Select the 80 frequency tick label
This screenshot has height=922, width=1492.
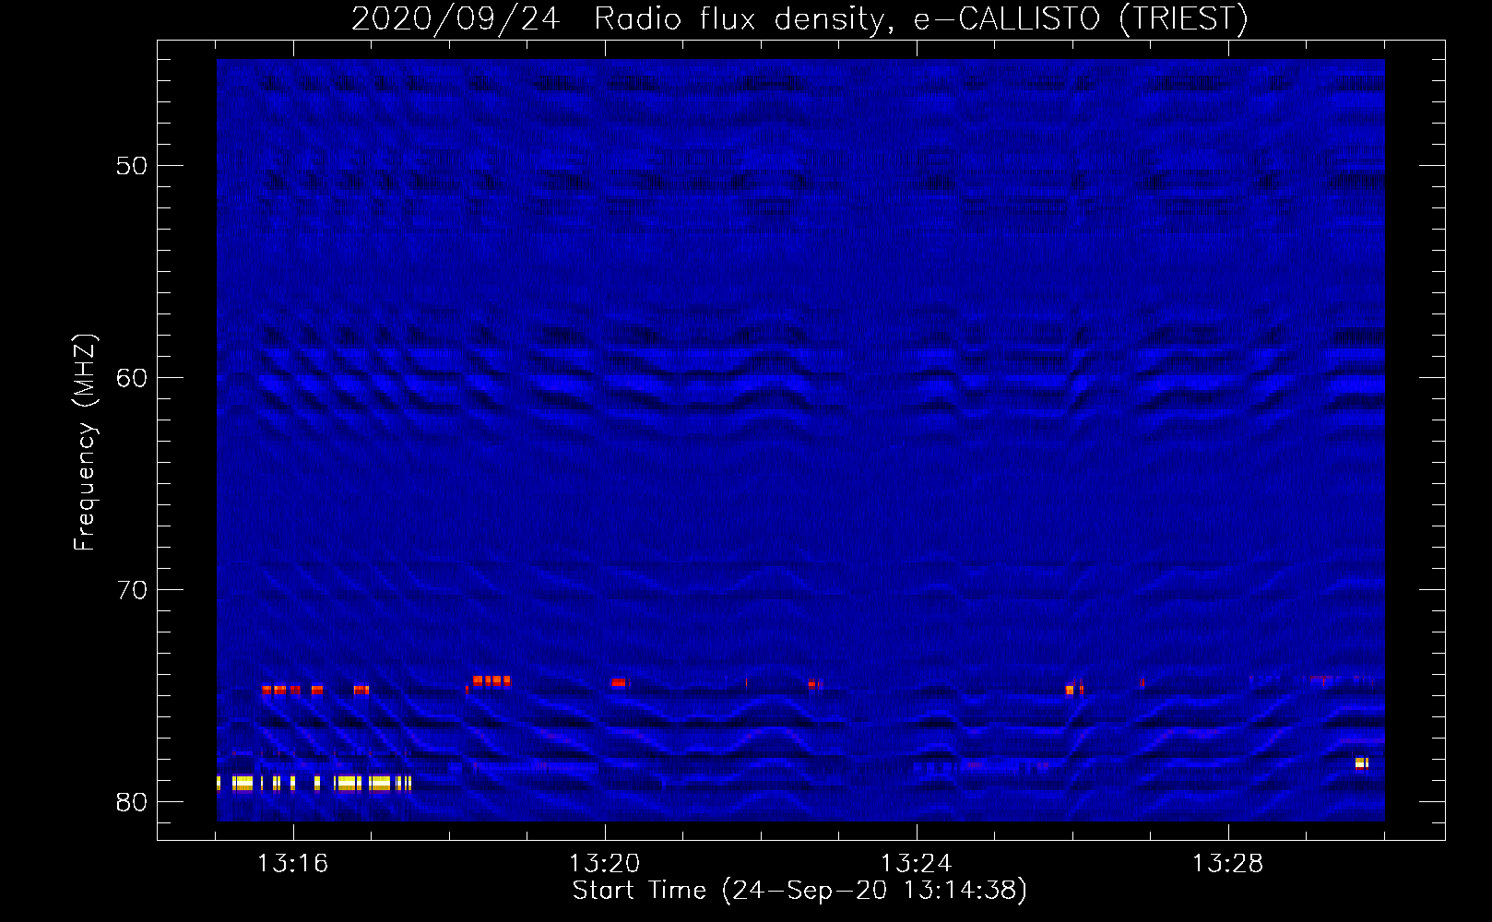132,802
